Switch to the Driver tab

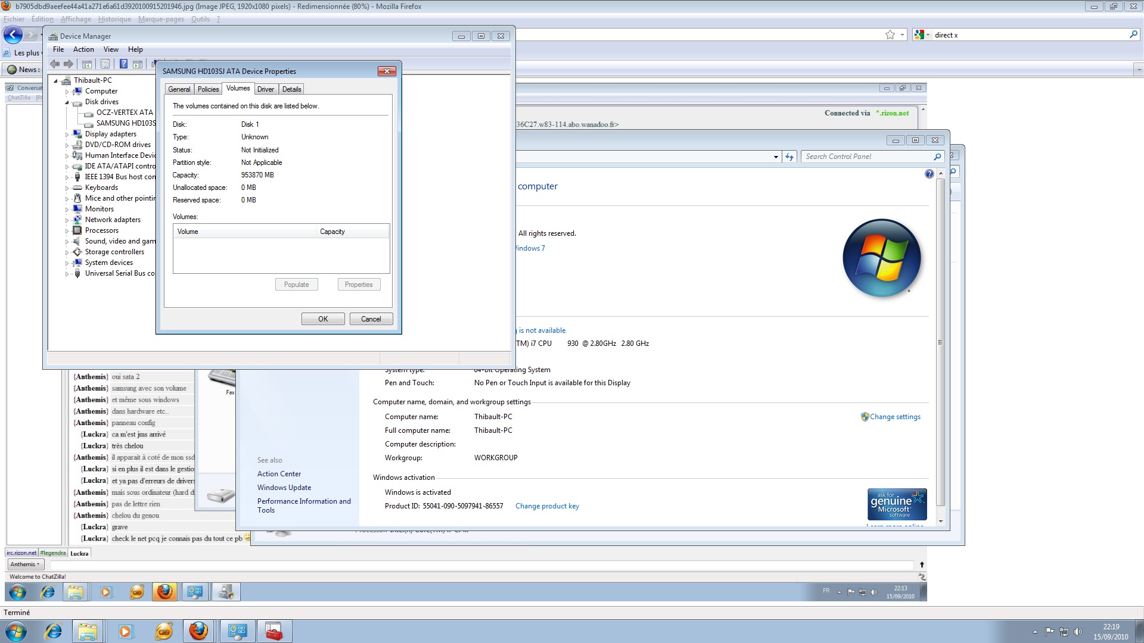266,89
